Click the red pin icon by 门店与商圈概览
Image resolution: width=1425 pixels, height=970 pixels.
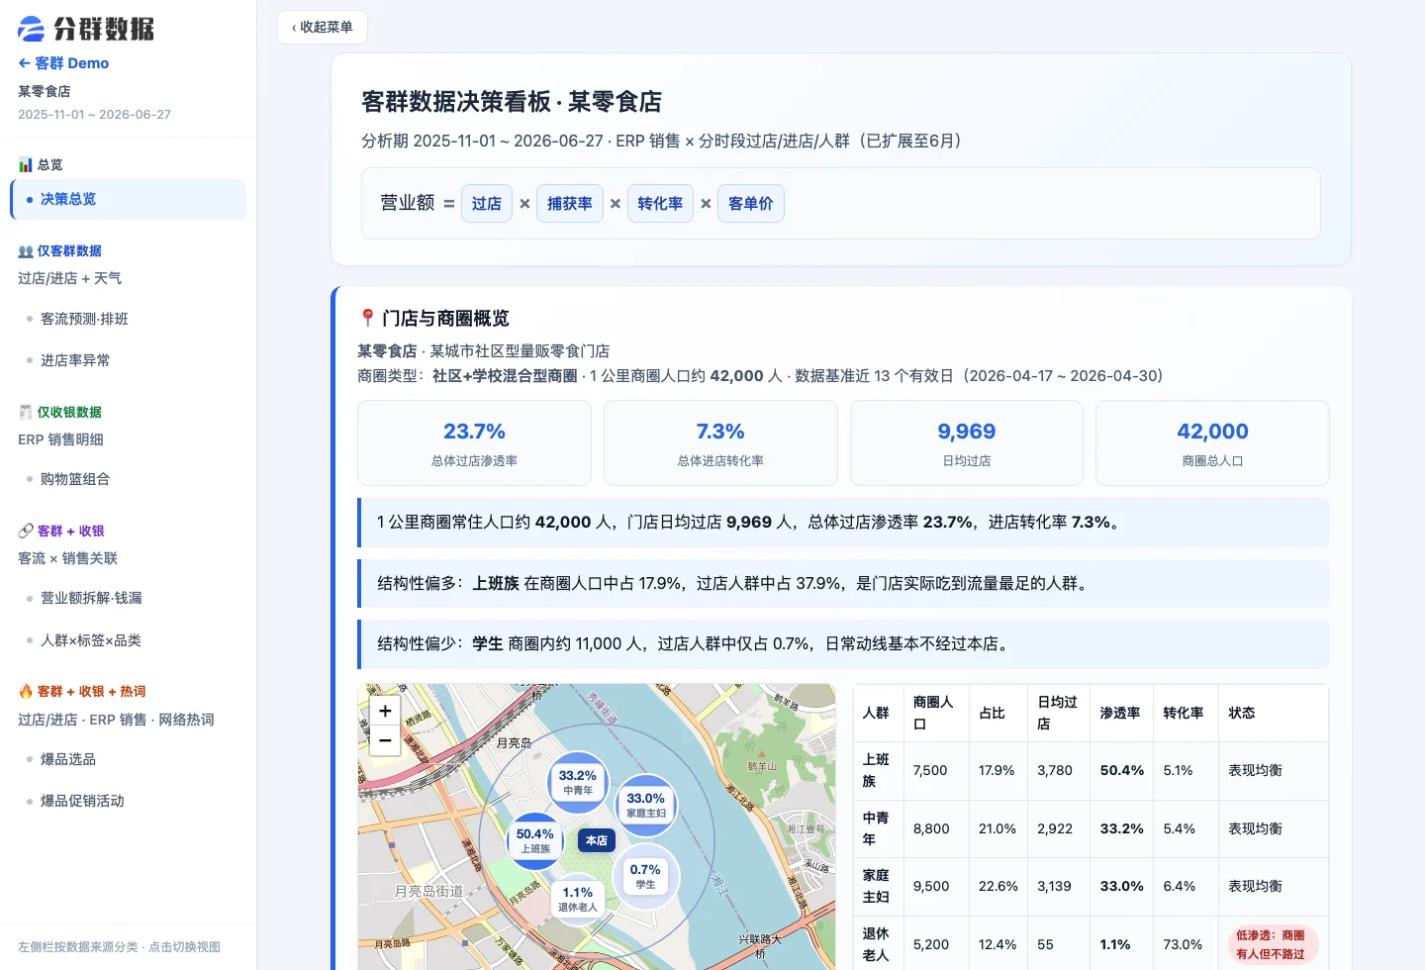point(367,318)
